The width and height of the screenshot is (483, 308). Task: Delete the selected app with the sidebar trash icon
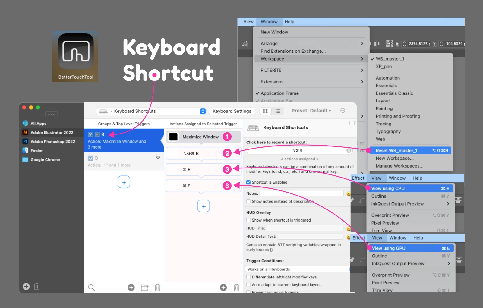pos(37,287)
